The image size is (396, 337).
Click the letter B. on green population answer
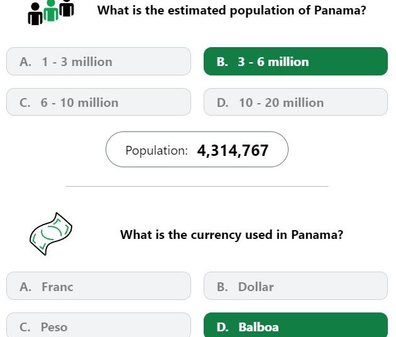[223, 62]
